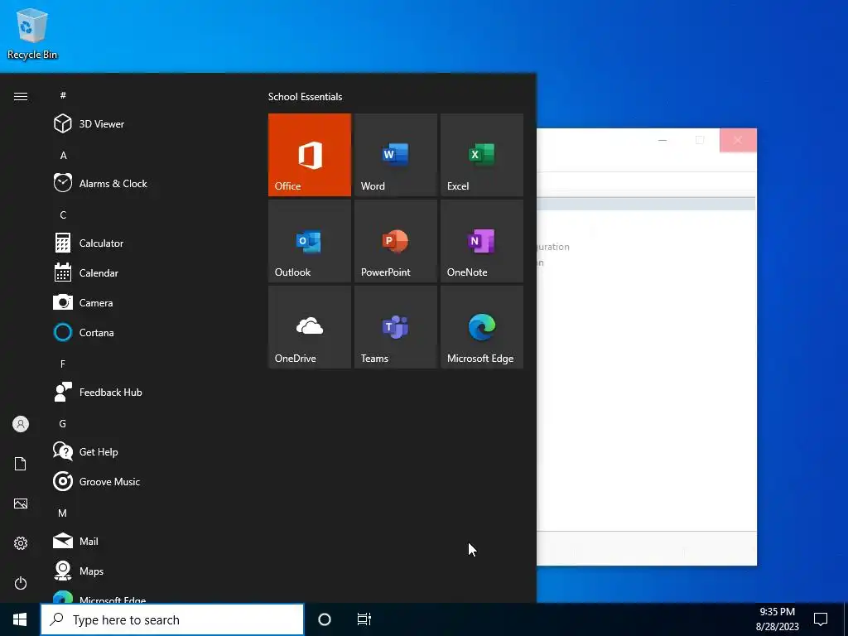
Task: Open the Mail app
Action: tap(146, 541)
